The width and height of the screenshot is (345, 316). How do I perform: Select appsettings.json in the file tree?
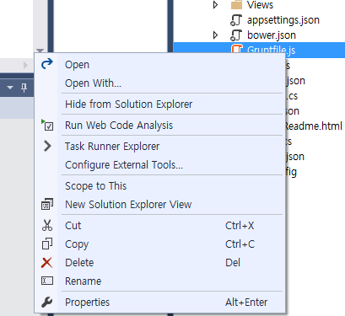(x=283, y=20)
